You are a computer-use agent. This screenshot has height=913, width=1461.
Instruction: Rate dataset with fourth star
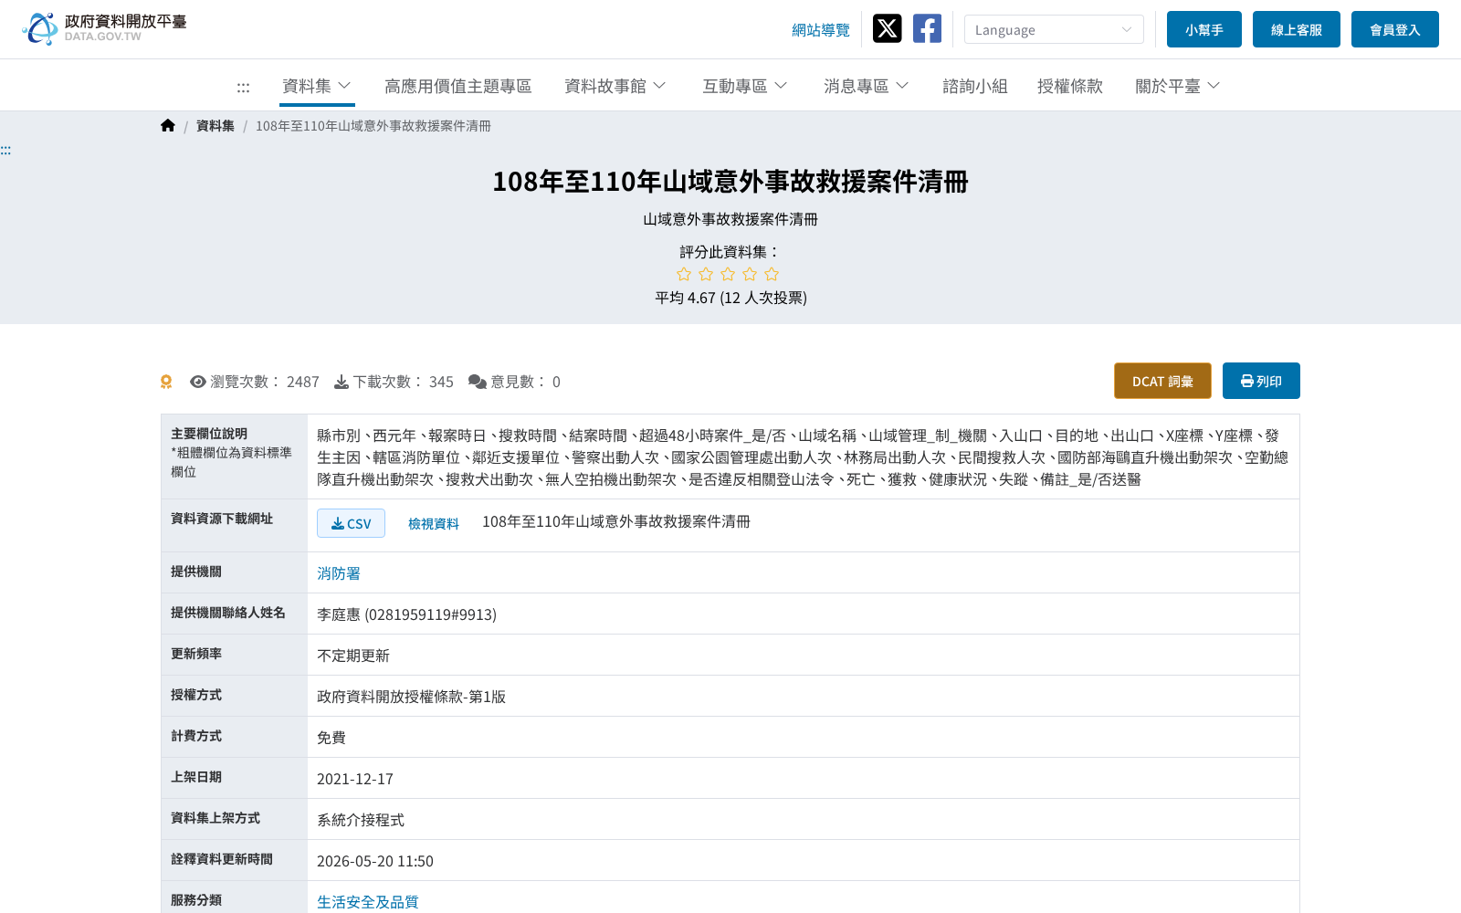(x=750, y=274)
